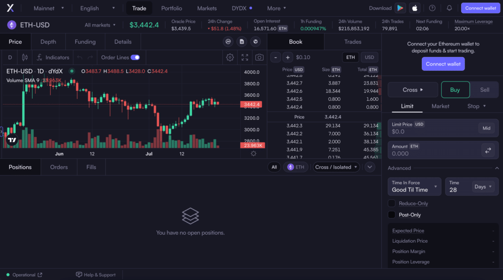503x280 pixels.
Task: Switch to Details tab
Action: tap(123, 42)
